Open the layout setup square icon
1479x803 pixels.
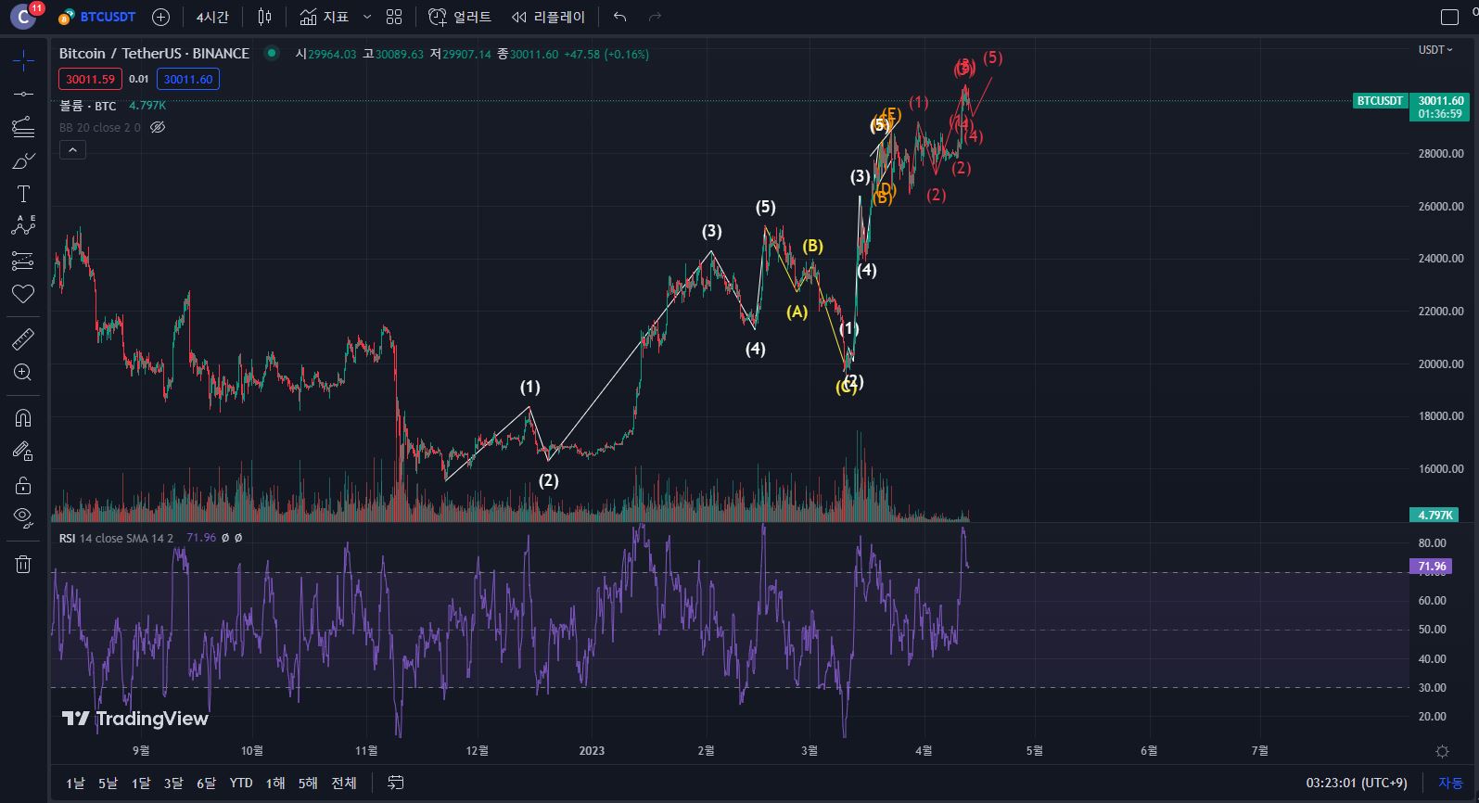(1449, 17)
